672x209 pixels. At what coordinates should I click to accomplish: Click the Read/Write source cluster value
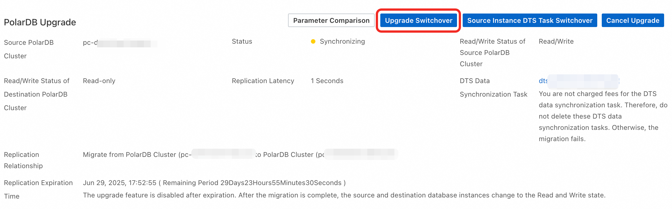556,41
